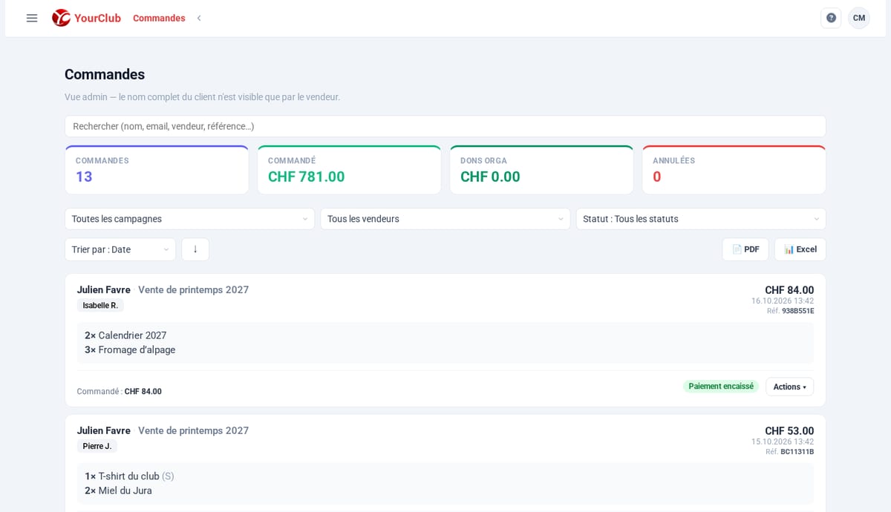891x512 pixels.
Task: Click the date 16.10.2026 13:42
Action: [x=783, y=301]
